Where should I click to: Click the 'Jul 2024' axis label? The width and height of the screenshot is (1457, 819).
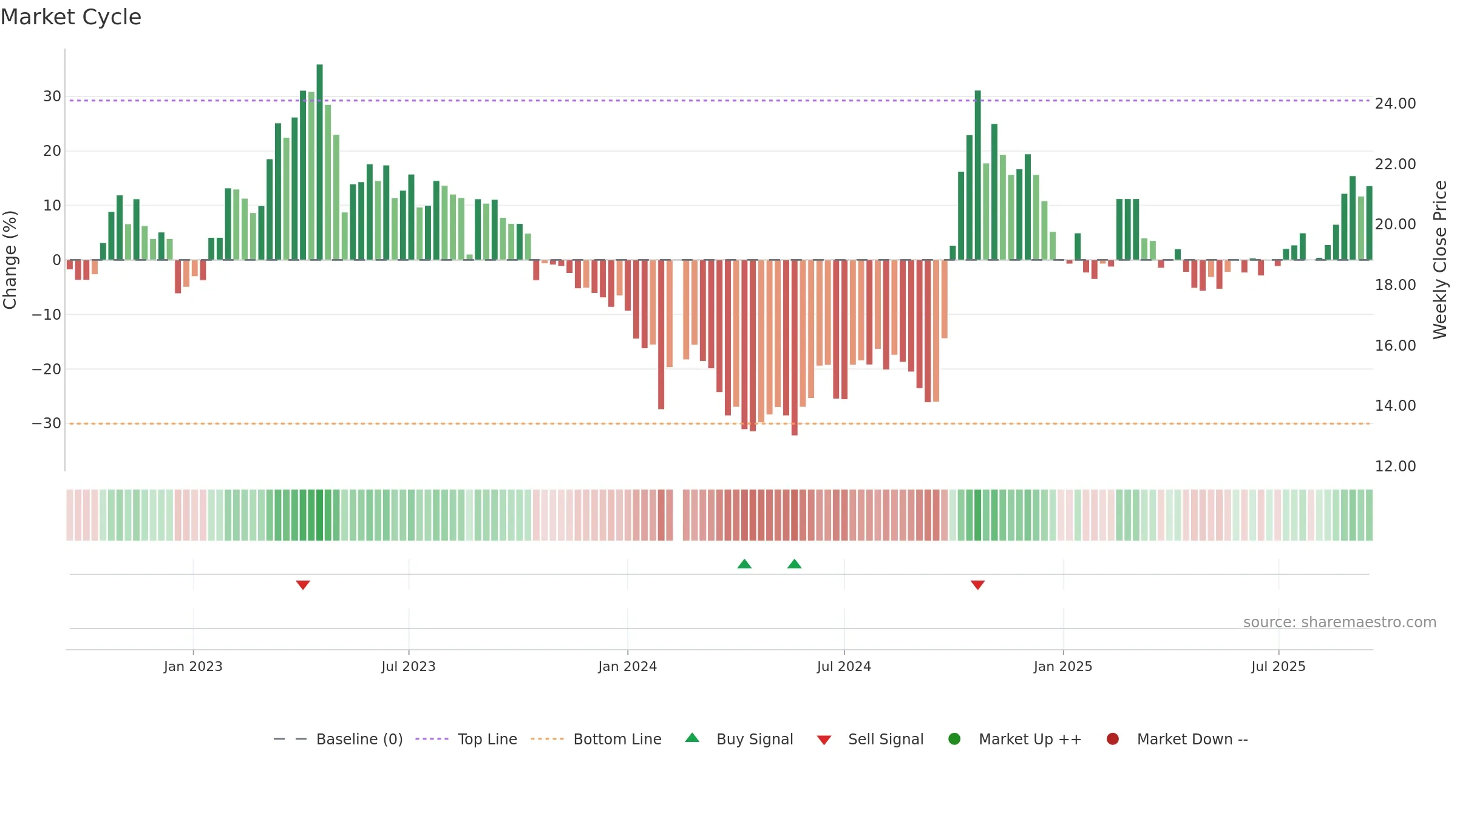(x=844, y=666)
